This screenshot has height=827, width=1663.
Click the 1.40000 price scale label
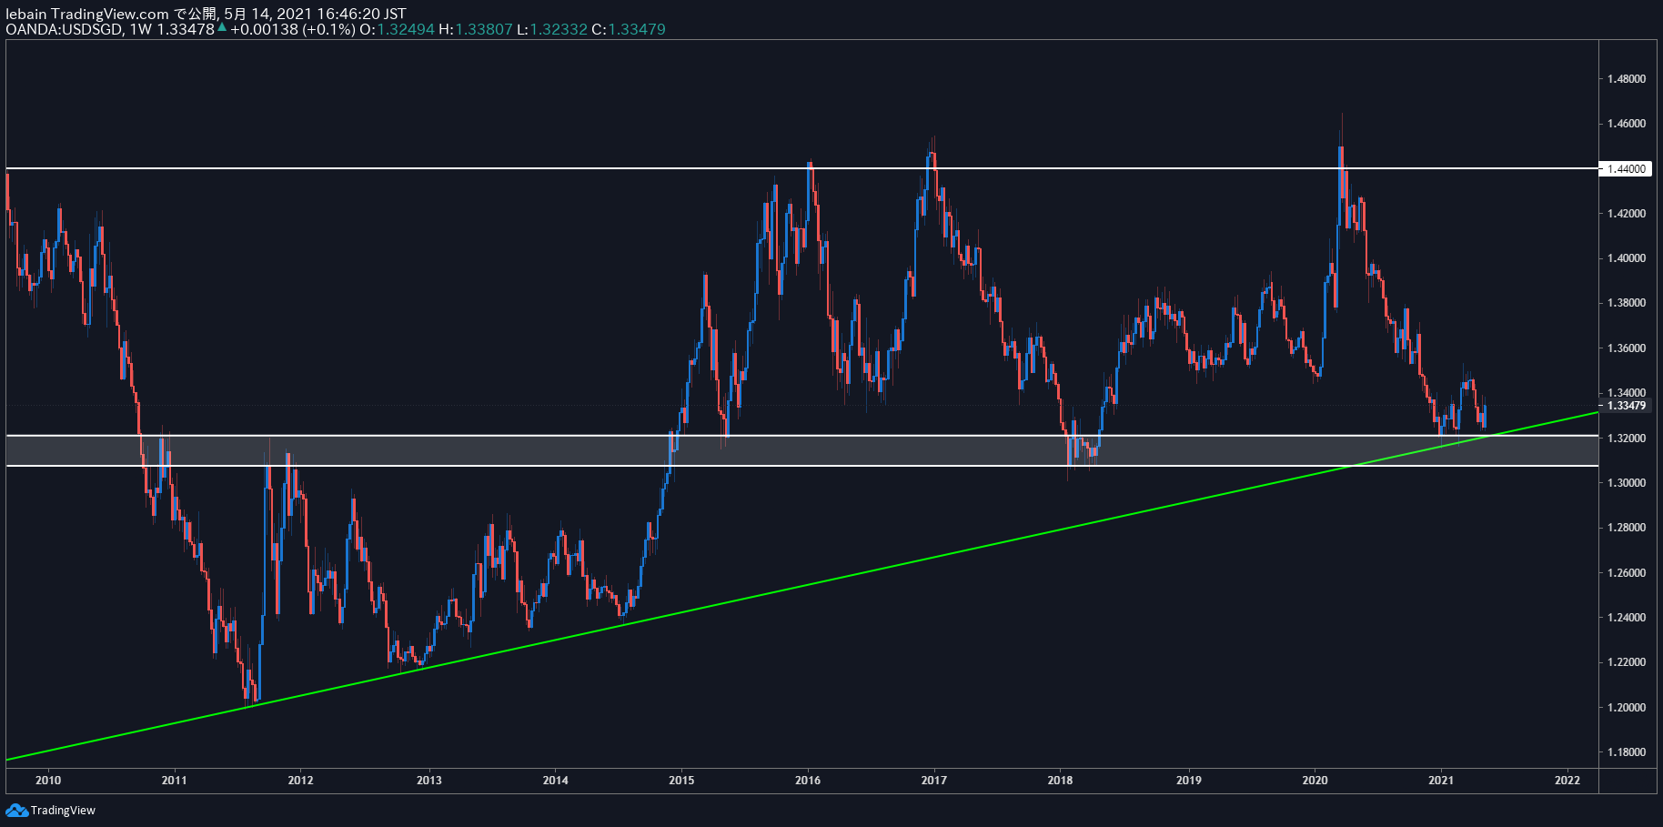tap(1627, 258)
